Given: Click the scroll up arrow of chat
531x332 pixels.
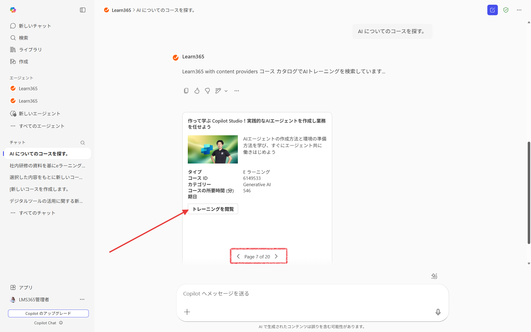Looking at the screenshot, I should pyautogui.click(x=529, y=22).
